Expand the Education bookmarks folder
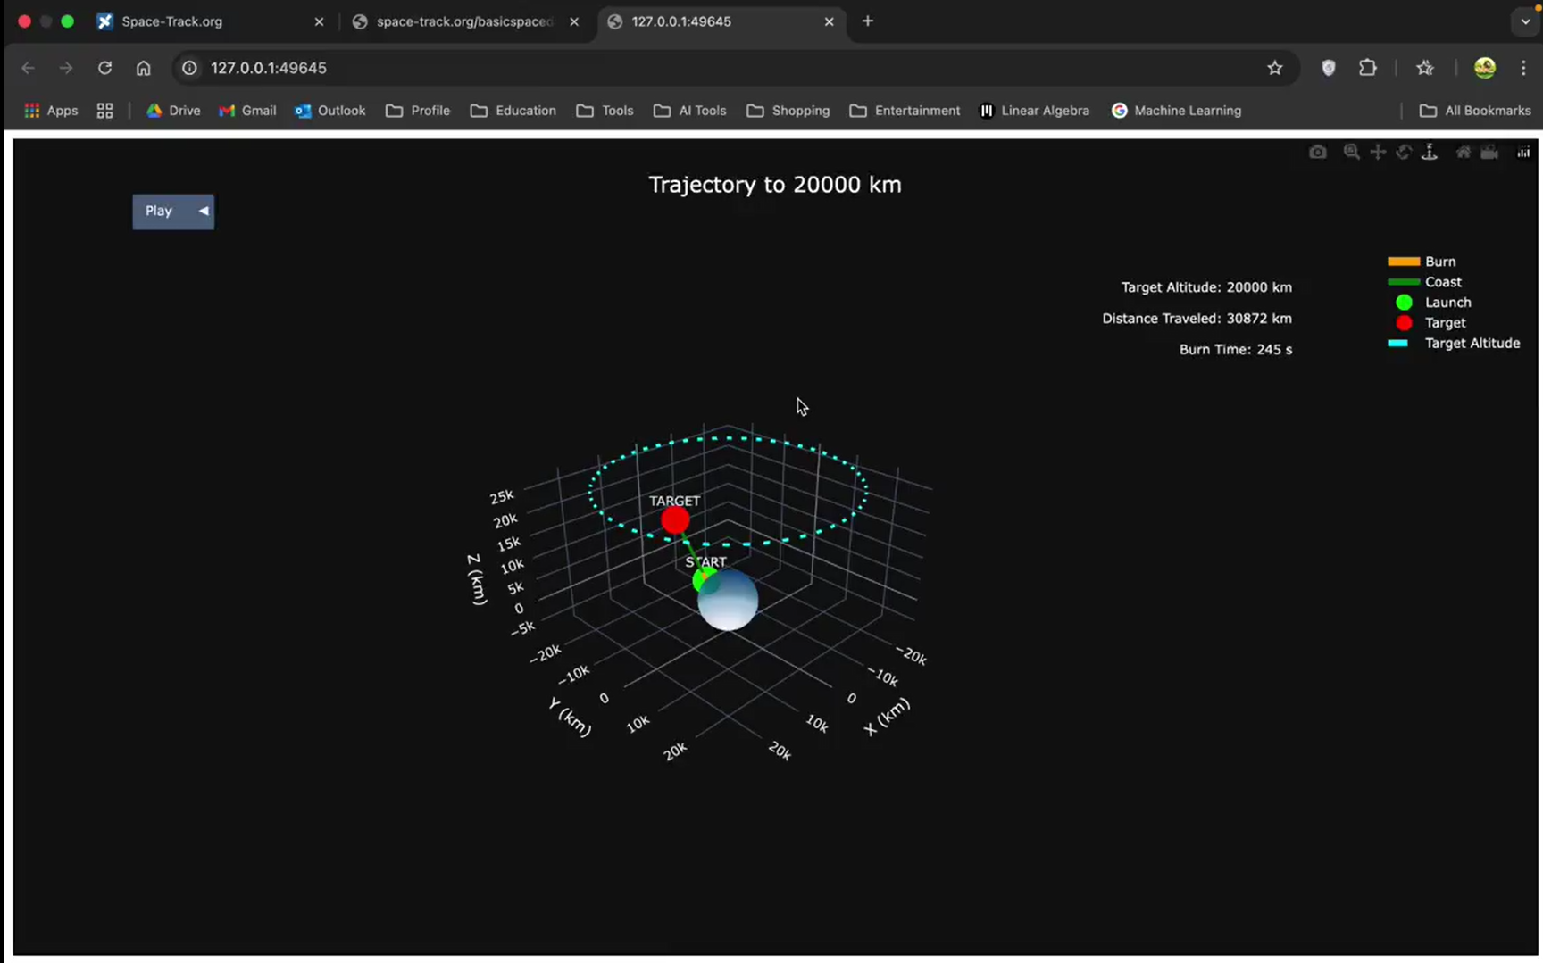 tap(513, 111)
